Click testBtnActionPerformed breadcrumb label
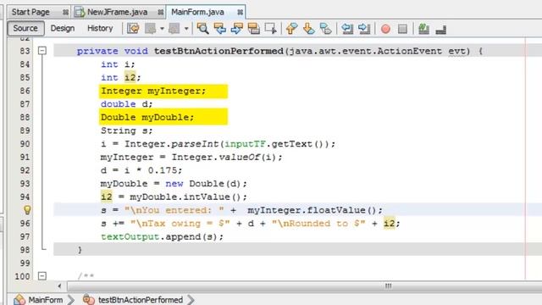 click(141, 300)
